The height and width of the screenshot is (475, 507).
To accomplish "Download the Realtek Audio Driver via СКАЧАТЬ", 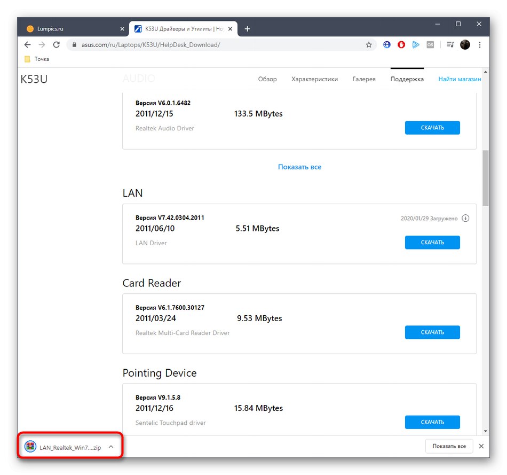I will tap(432, 127).
